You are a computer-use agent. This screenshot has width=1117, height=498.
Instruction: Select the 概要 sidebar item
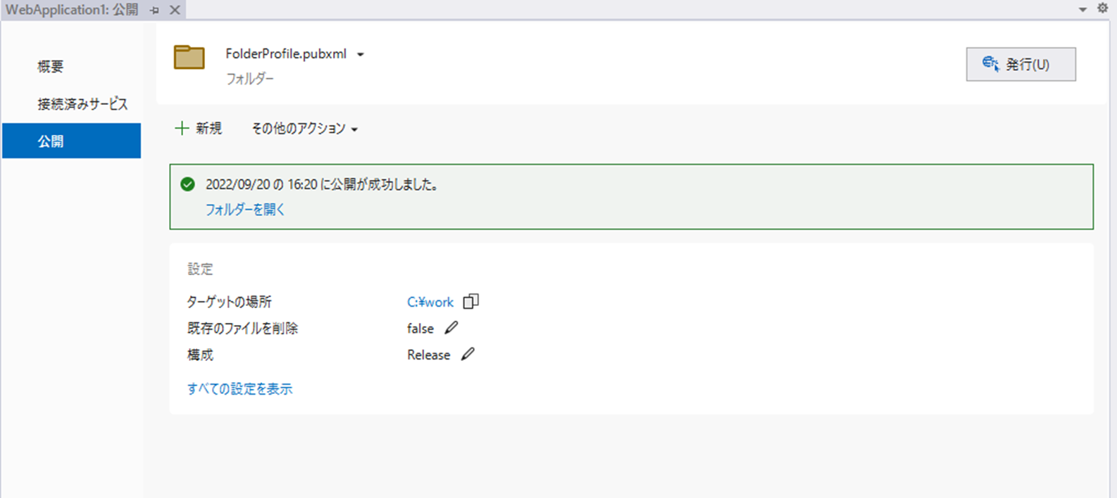(50, 66)
